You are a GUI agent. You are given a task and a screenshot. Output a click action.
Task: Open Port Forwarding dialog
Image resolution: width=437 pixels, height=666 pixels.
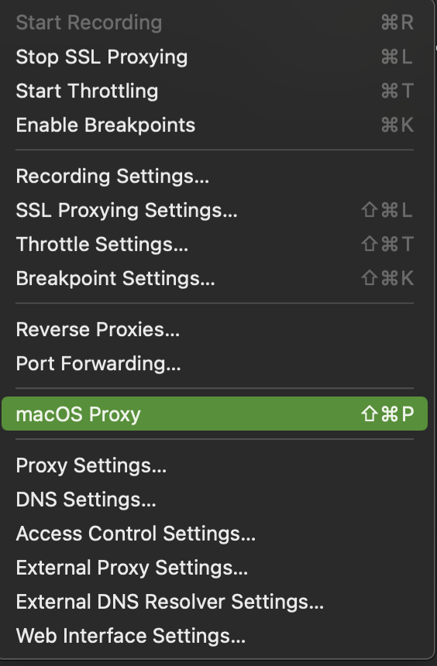(x=215, y=363)
